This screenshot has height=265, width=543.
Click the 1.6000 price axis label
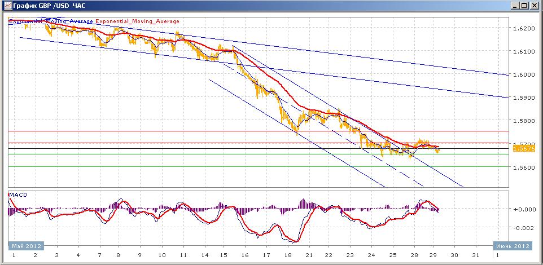pyautogui.click(x=524, y=74)
